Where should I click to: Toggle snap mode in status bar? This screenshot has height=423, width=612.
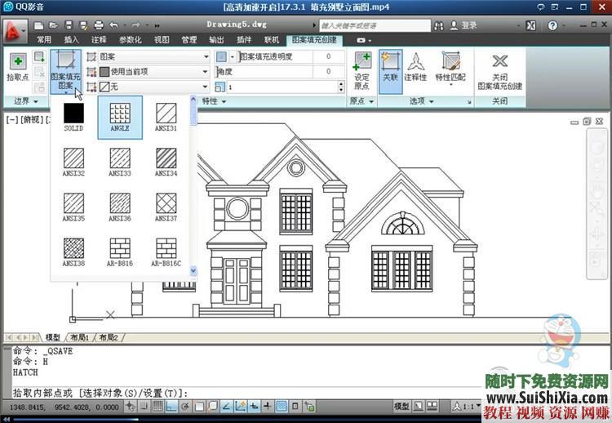[x=144, y=407]
